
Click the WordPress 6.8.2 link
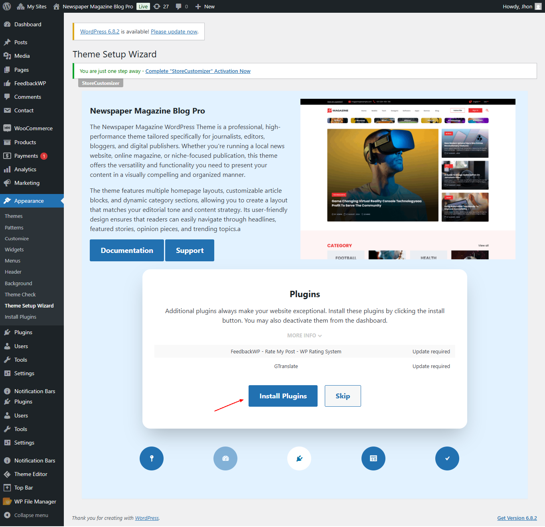pyautogui.click(x=100, y=31)
